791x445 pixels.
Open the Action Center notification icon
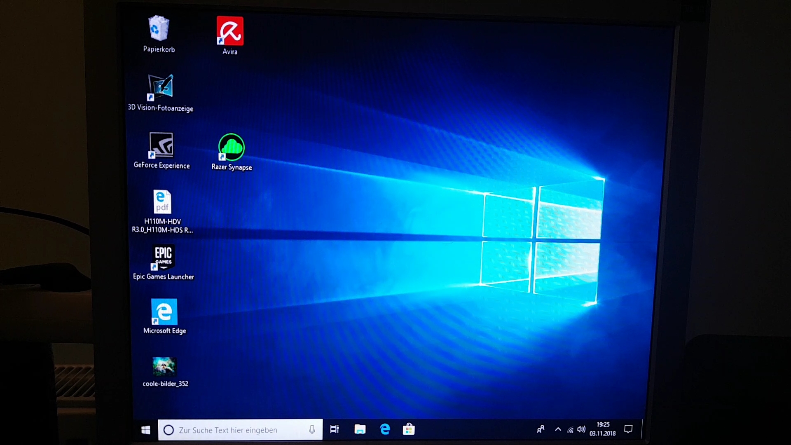(628, 429)
